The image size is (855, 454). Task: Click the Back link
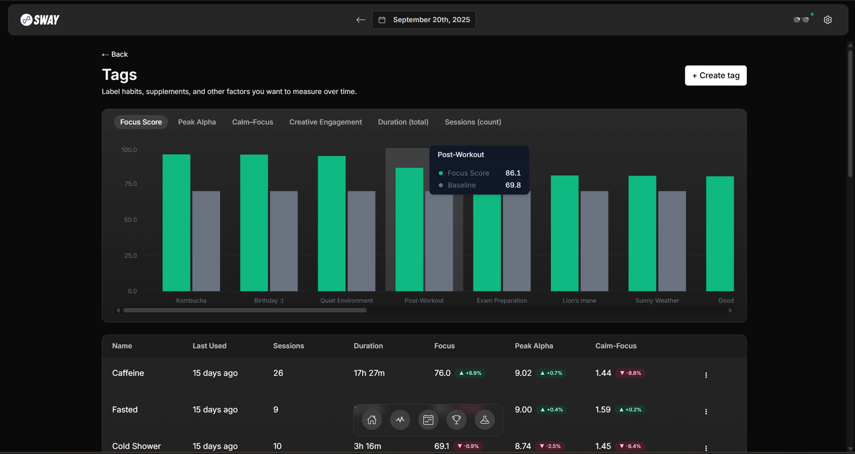click(x=115, y=54)
